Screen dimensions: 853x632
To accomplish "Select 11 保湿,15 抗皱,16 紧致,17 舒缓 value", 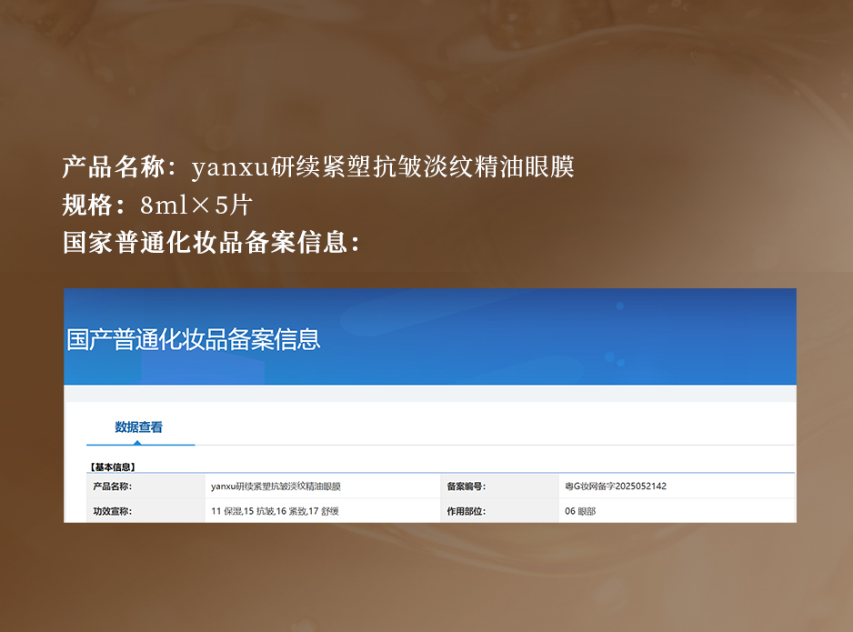I will point(275,511).
